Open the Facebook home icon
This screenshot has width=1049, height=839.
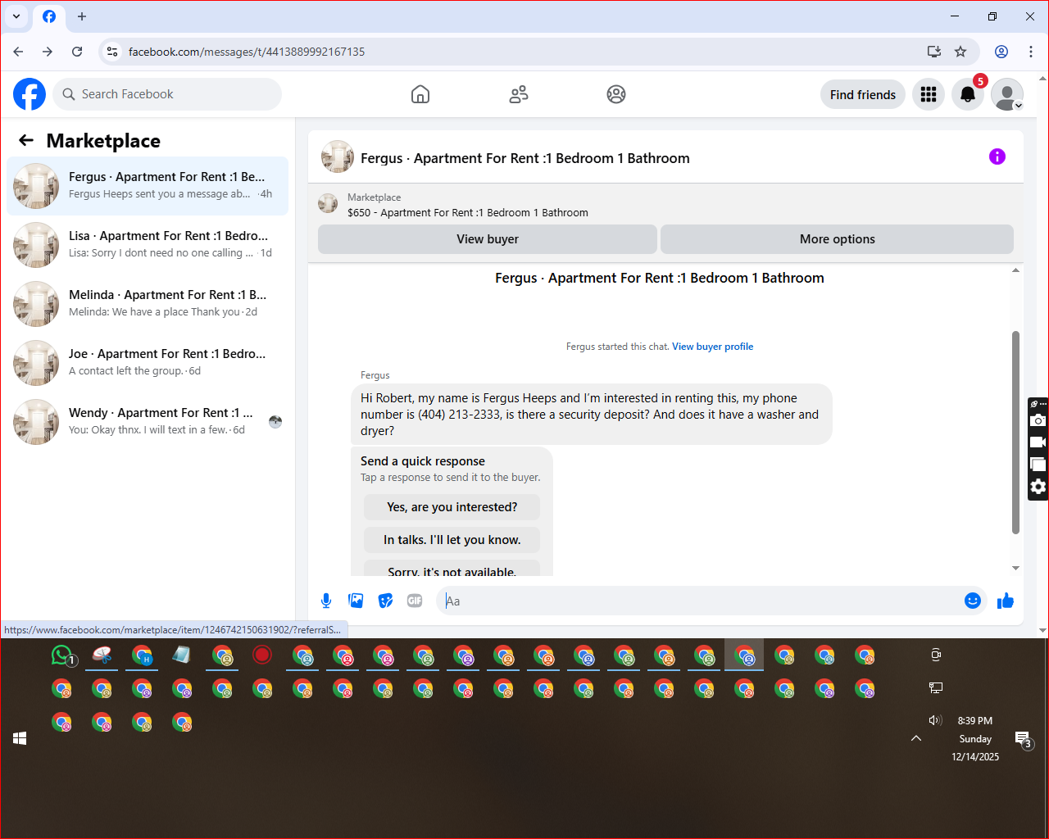pyautogui.click(x=420, y=94)
